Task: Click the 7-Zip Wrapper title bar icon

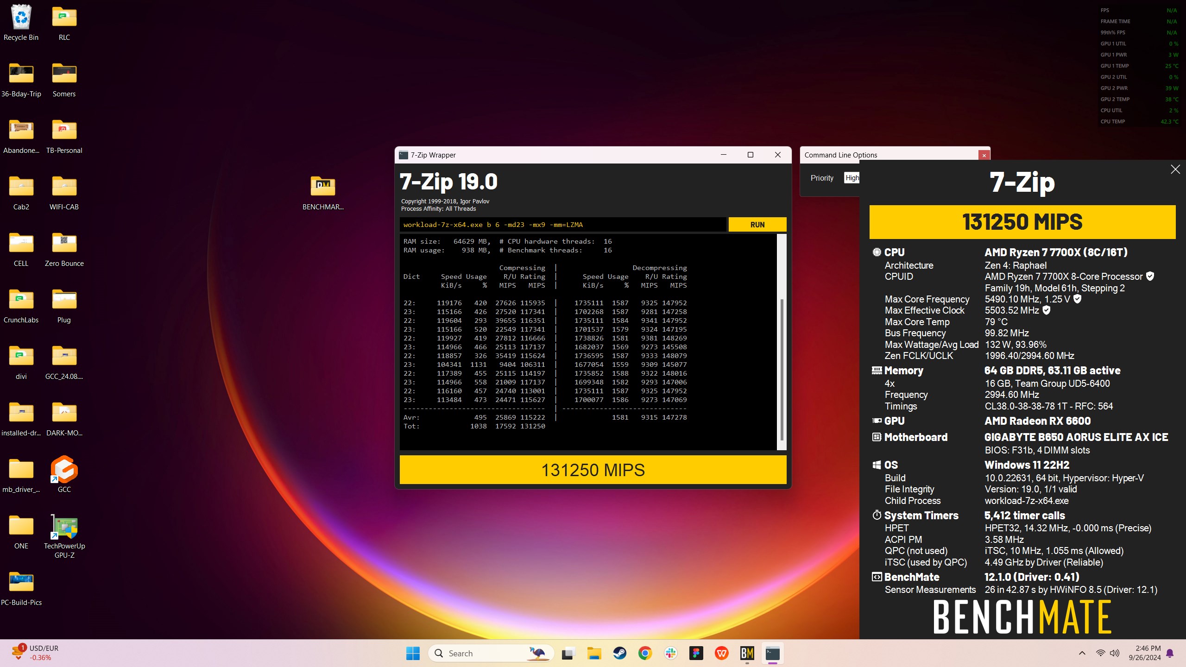Action: coord(404,155)
